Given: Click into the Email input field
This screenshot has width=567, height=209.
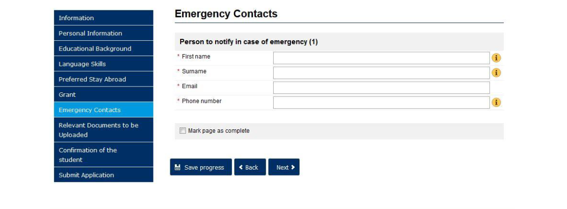Looking at the screenshot, I should pyautogui.click(x=381, y=88).
